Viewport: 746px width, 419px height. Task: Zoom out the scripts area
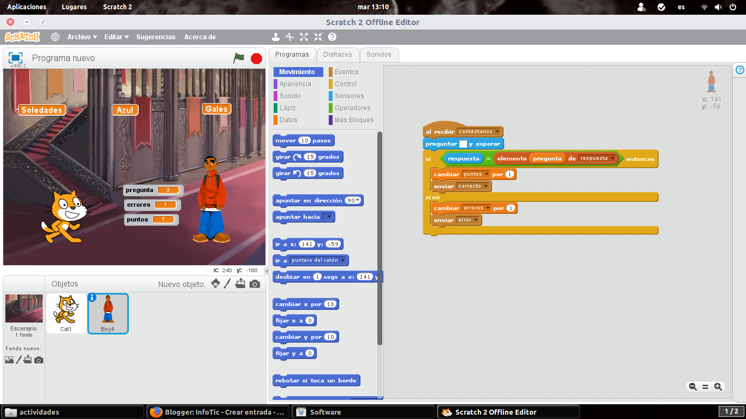[692, 387]
